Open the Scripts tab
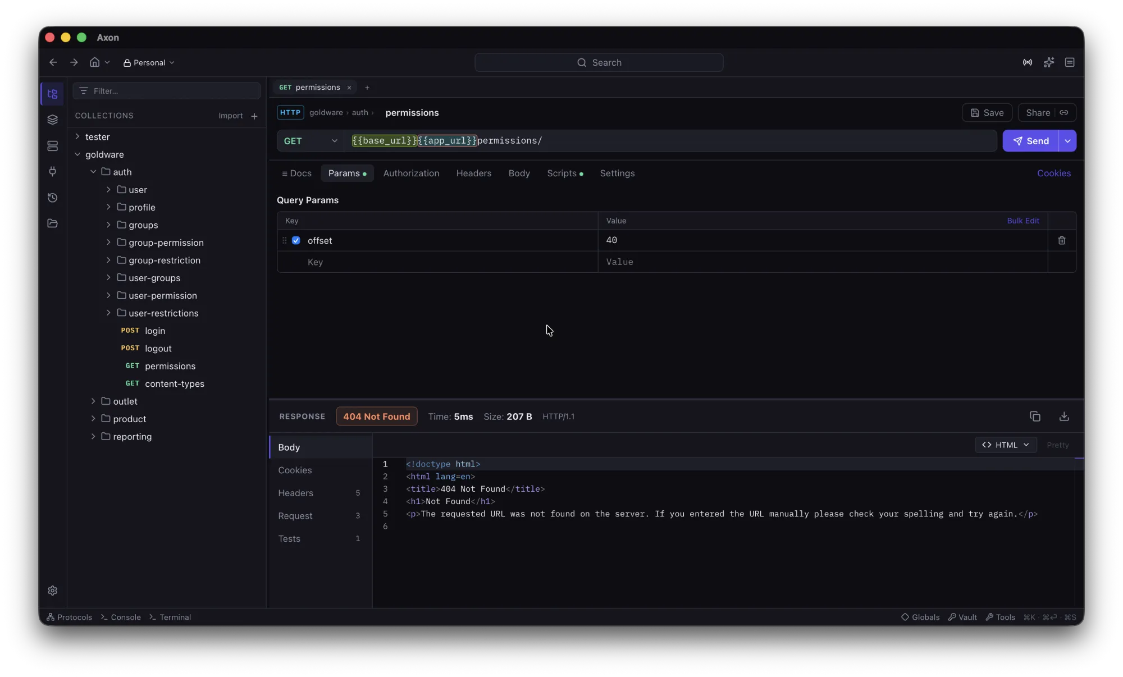This screenshot has width=1123, height=677. [x=565, y=173]
